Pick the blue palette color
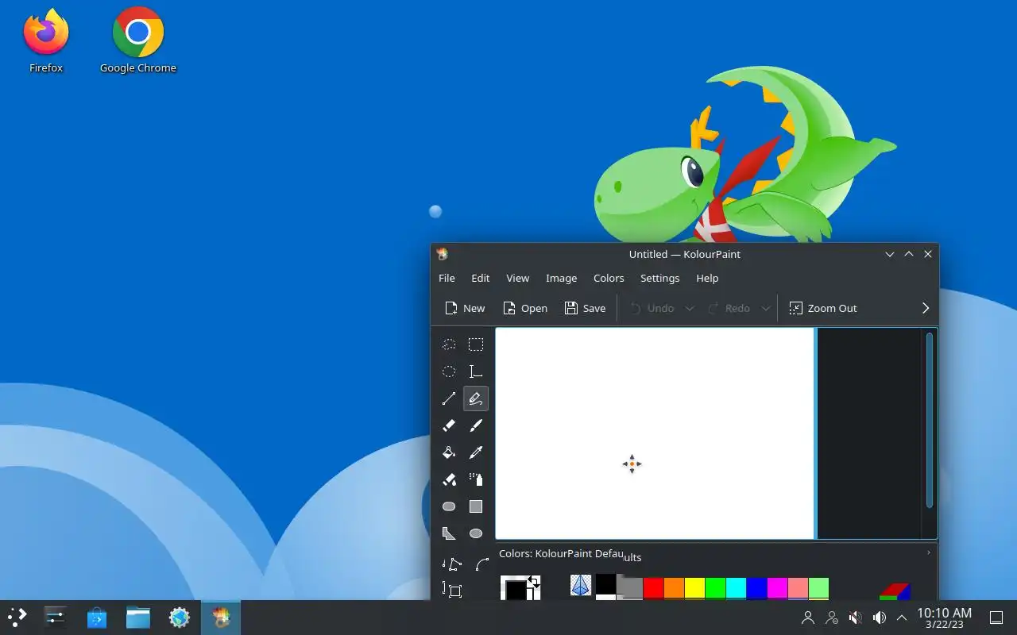 (756, 588)
